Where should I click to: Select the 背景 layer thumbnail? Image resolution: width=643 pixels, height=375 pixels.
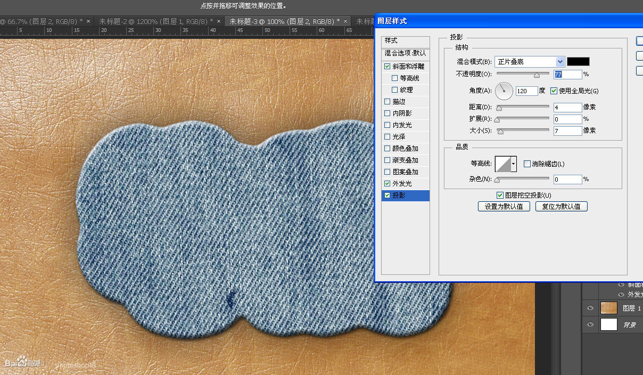pos(608,324)
